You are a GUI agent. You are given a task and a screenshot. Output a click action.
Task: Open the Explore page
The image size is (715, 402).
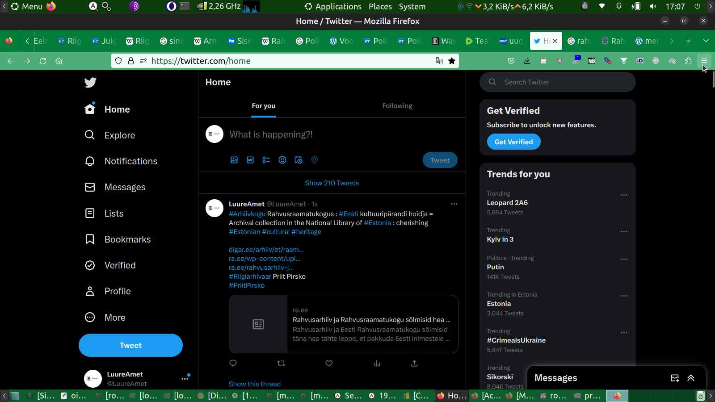click(x=110, y=135)
